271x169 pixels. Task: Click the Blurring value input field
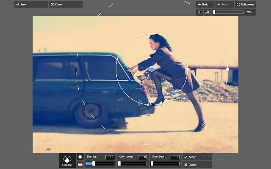[110, 157]
